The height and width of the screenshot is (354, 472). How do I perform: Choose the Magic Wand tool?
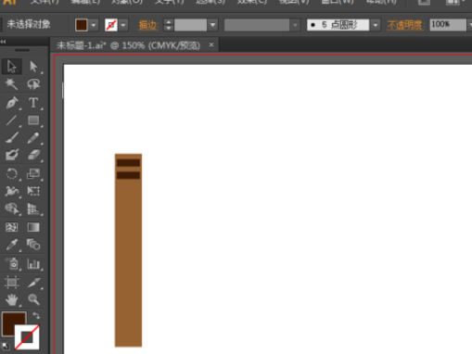point(12,83)
